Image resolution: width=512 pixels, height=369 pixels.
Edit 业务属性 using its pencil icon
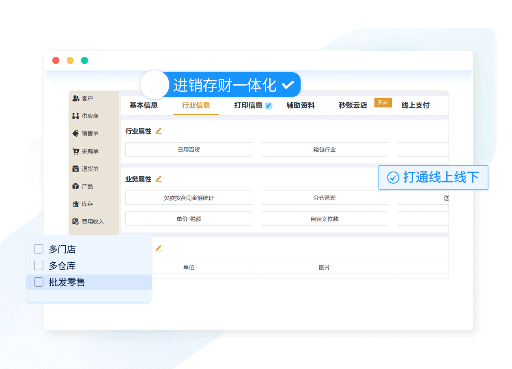(159, 179)
